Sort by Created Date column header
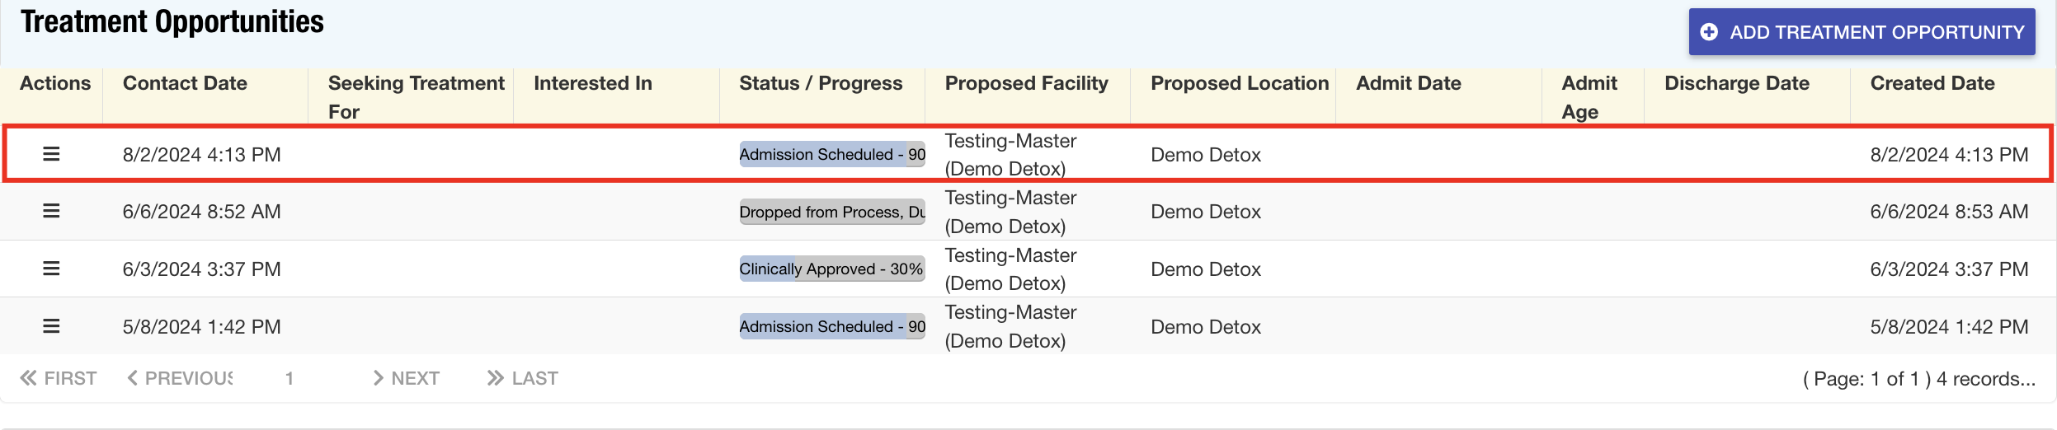2057x430 pixels. click(1932, 83)
